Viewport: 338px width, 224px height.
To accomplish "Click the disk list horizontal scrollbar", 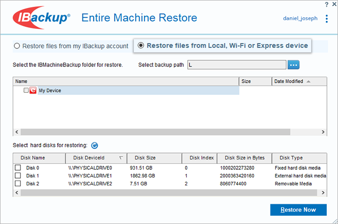I will (169, 193).
